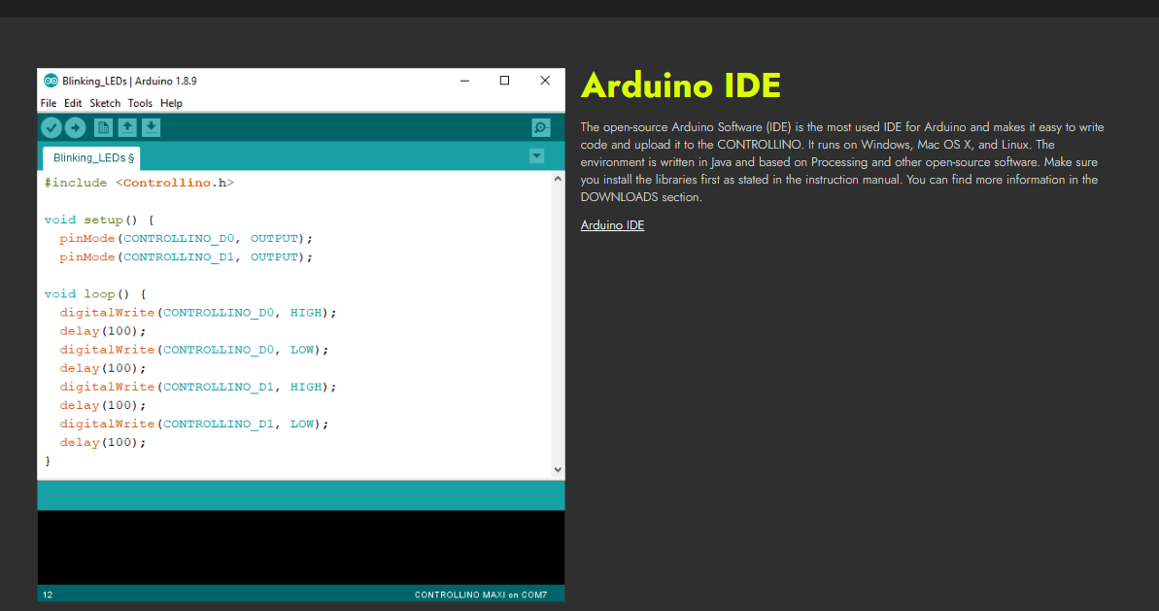Click the editor scrollbar down arrow
Screen dimensions: 1159x611
pos(558,469)
